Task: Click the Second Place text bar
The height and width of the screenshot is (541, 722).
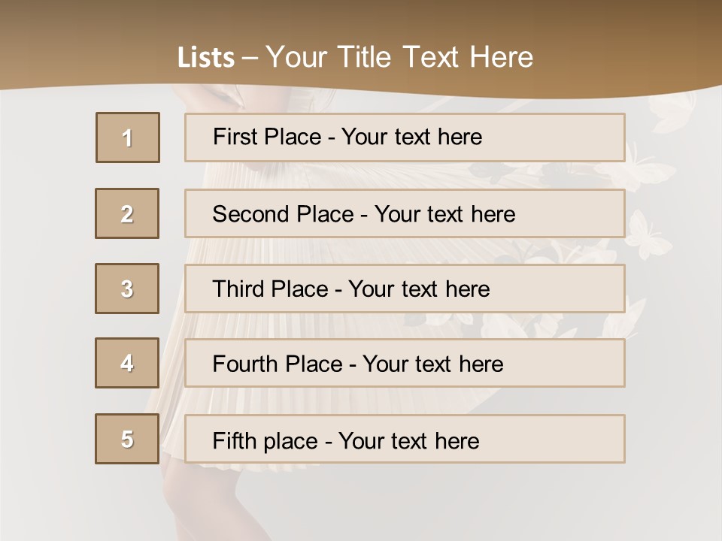Action: click(405, 213)
